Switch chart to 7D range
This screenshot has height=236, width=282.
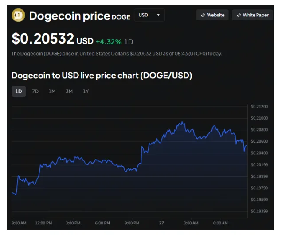pos(35,92)
